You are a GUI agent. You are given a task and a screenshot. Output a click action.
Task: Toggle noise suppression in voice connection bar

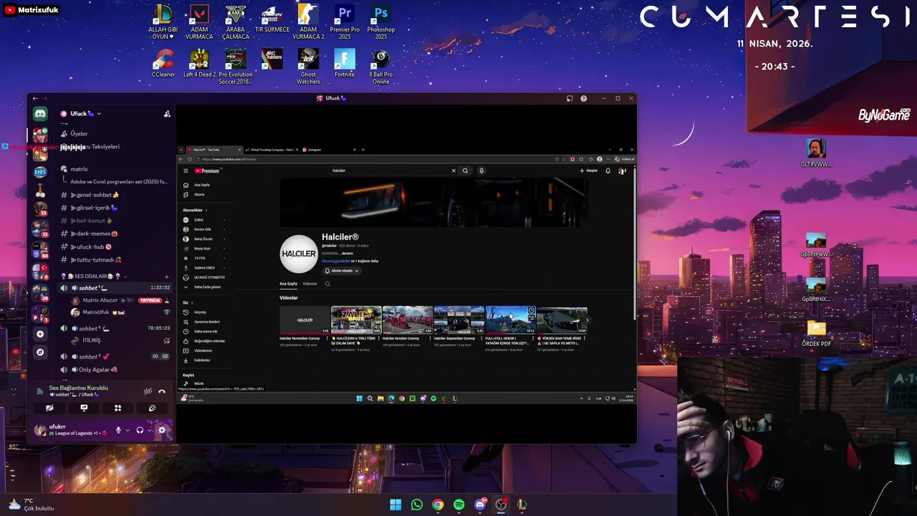pyautogui.click(x=148, y=391)
